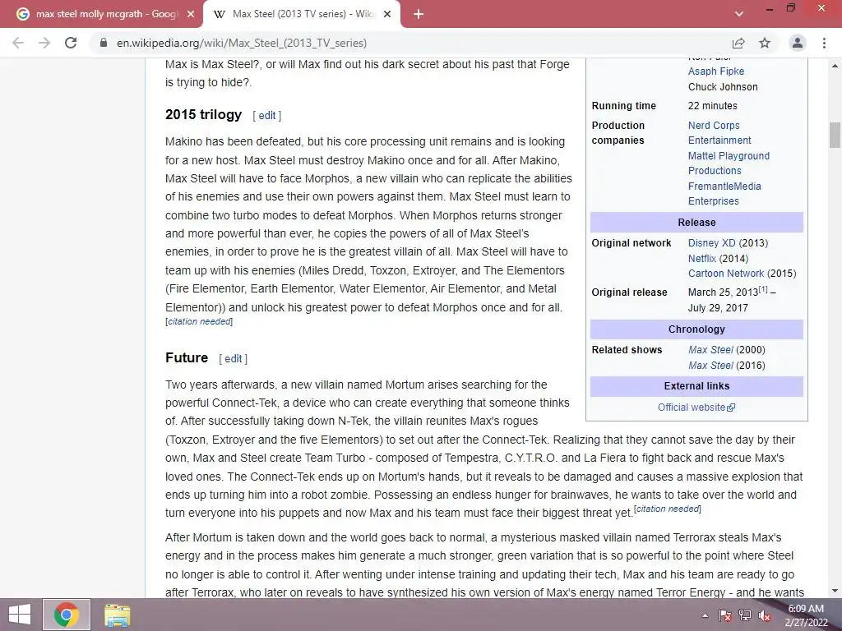Open the Windows Start button

click(x=20, y=615)
